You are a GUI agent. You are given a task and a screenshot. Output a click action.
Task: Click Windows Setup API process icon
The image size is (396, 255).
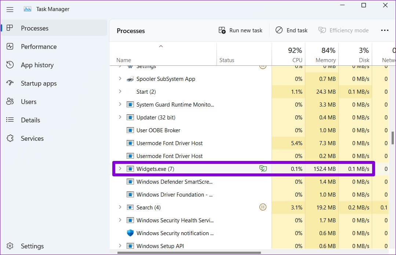(130, 246)
